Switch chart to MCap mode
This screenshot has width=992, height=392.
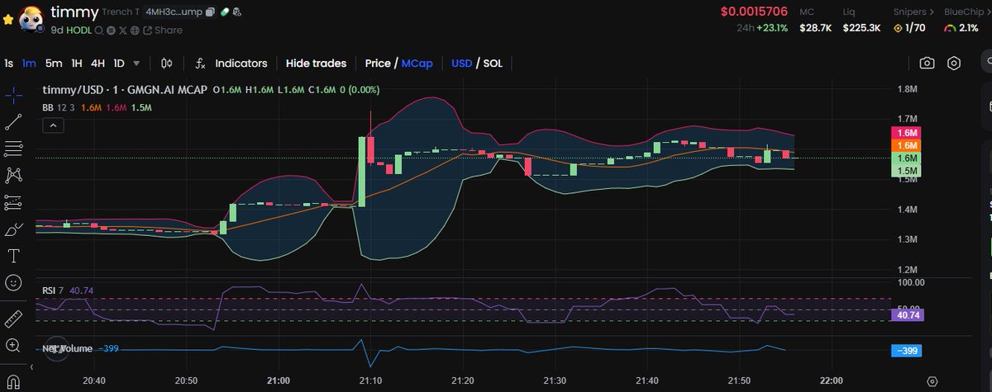point(417,64)
